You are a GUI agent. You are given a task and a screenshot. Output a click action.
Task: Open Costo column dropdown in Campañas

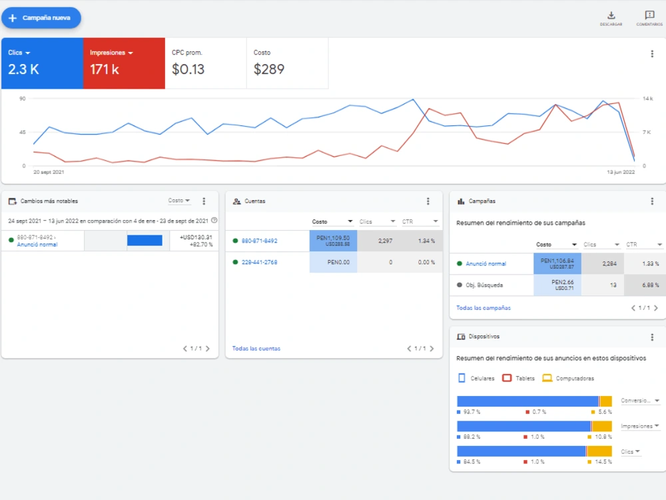click(556, 245)
